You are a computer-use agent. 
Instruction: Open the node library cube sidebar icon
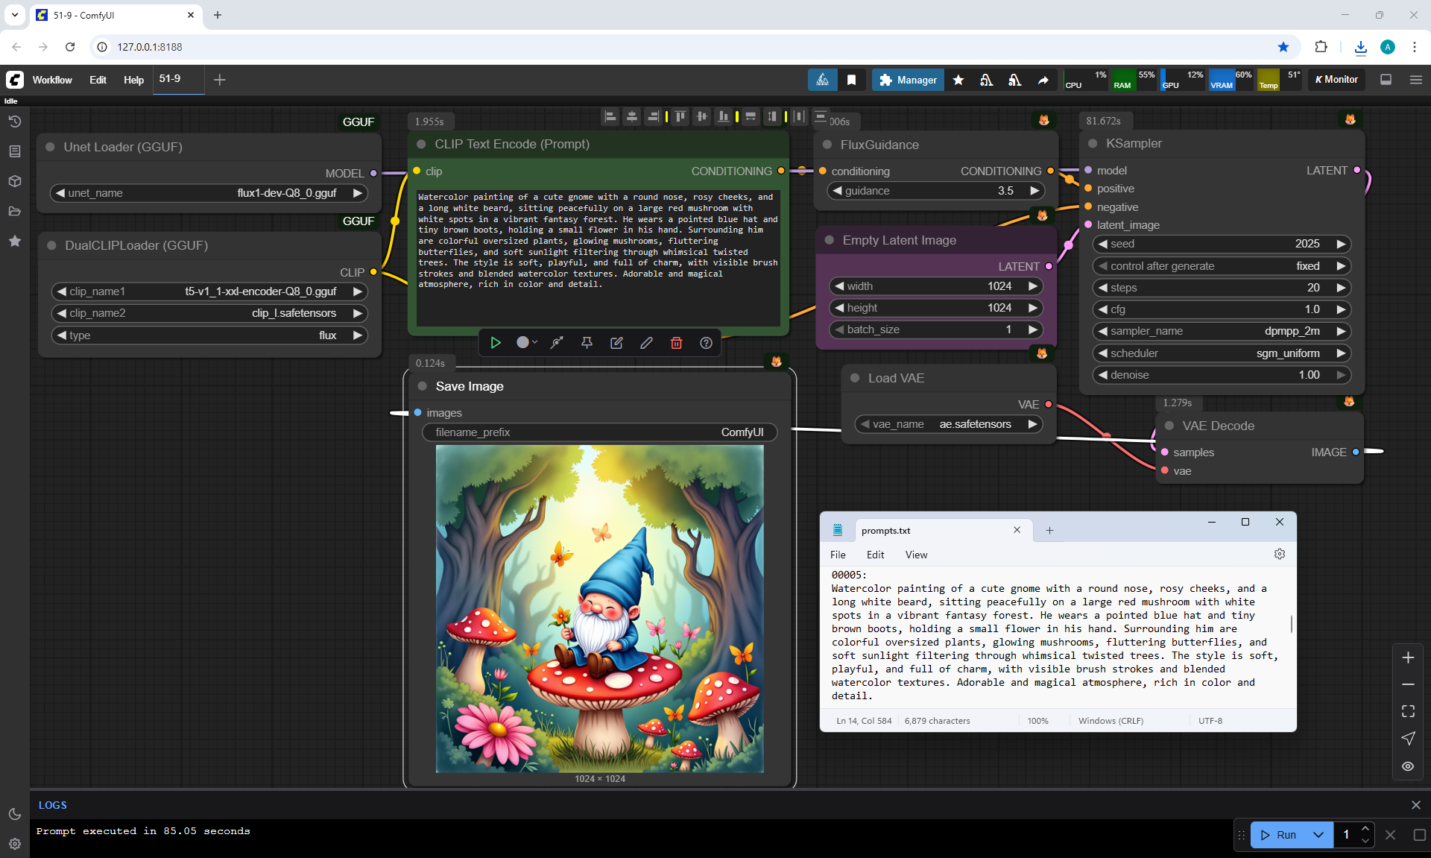pyautogui.click(x=14, y=181)
